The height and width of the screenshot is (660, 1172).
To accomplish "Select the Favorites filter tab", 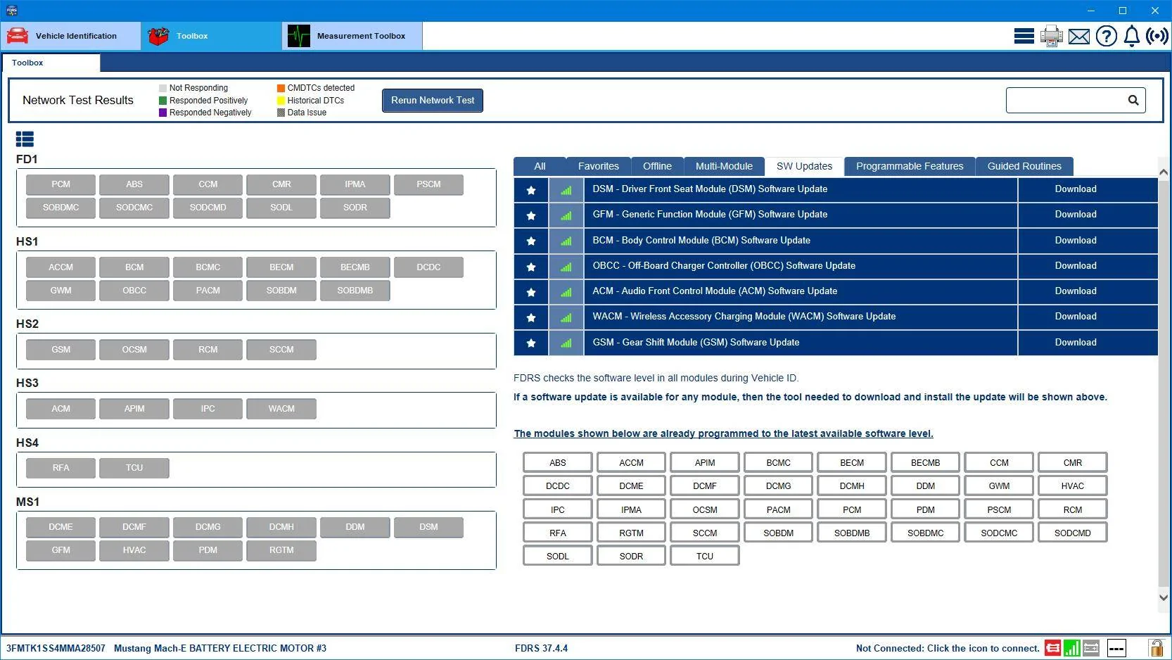I will pyautogui.click(x=599, y=166).
